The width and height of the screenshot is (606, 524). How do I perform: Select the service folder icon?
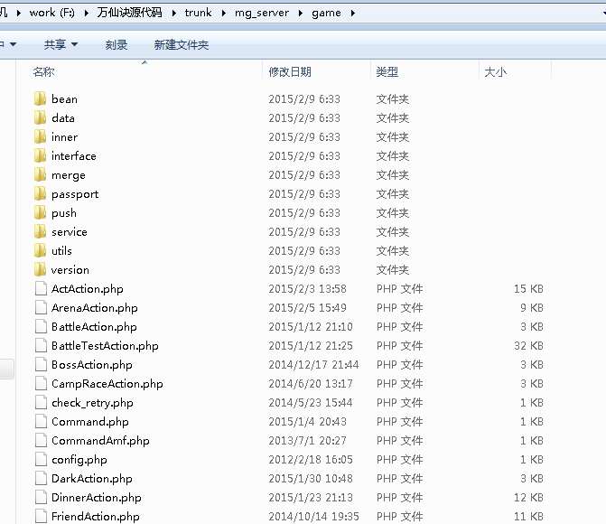point(40,232)
